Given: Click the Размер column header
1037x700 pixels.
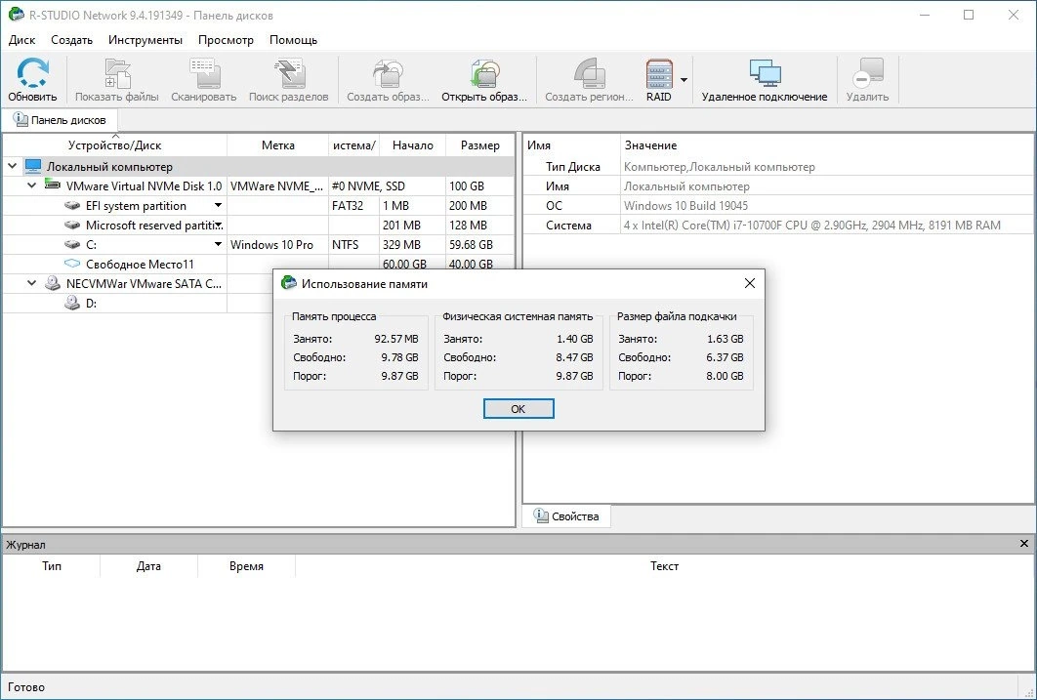Looking at the screenshot, I should click(480, 145).
